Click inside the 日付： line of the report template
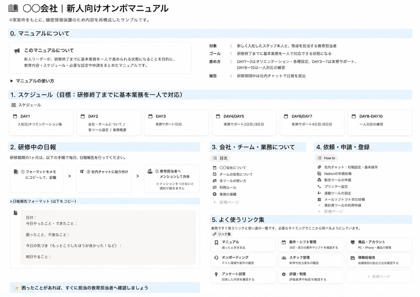Viewport: 420px width, 297px height. click(31, 218)
